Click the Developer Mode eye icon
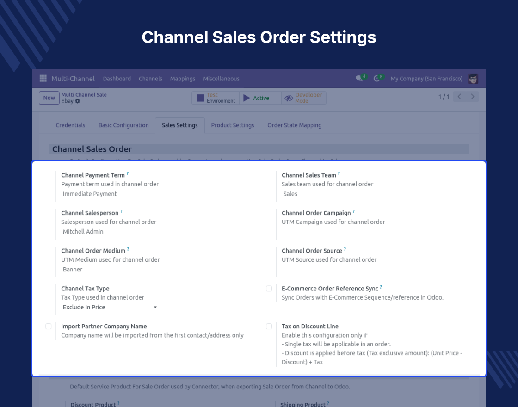 pos(289,98)
